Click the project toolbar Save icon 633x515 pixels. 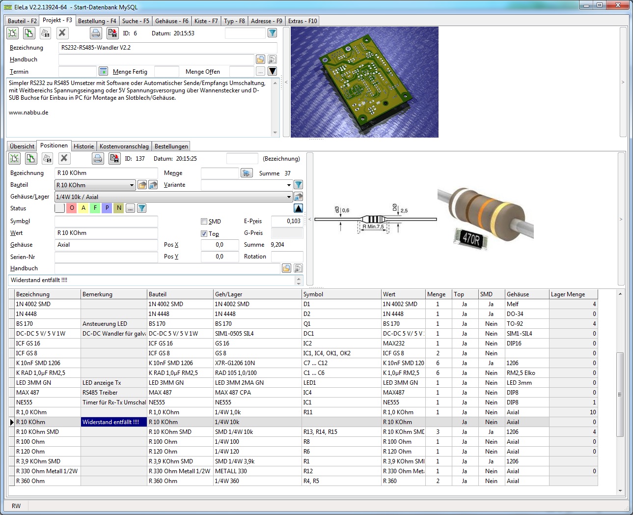click(x=45, y=33)
